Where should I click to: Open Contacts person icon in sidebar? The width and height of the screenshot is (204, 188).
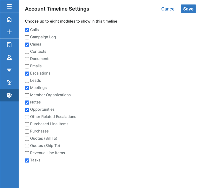coord(9,57)
